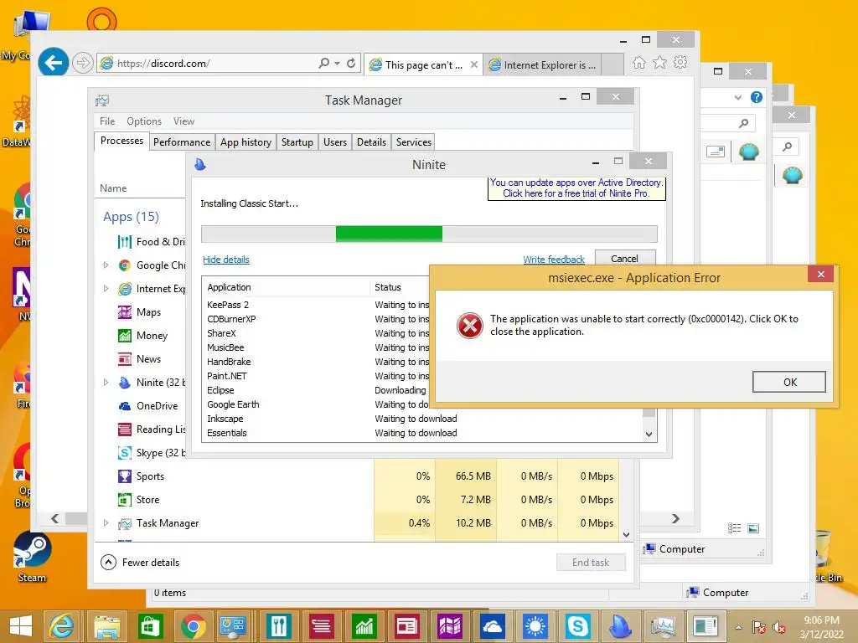Open the address bar search dropdown arrow

(x=337, y=64)
